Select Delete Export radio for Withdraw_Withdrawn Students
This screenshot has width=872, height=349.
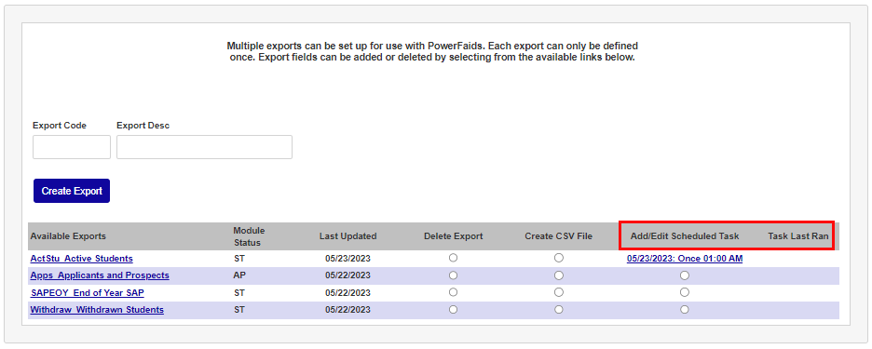coord(454,310)
